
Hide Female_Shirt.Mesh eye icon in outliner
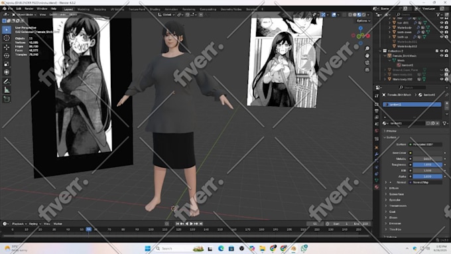pyautogui.click(x=442, y=56)
